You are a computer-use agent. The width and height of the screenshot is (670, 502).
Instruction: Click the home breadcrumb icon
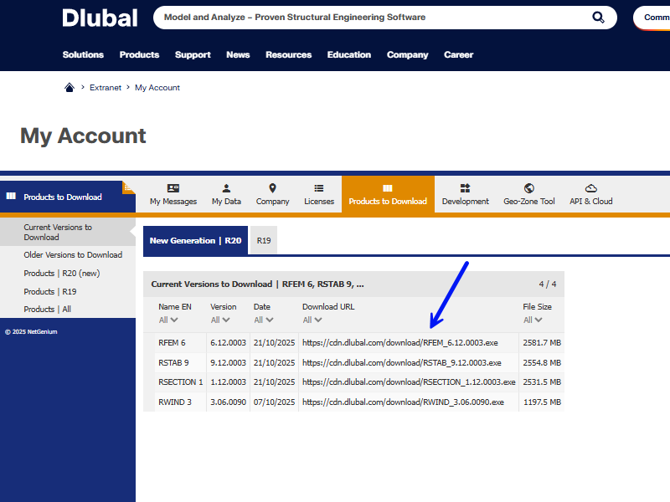coord(70,87)
